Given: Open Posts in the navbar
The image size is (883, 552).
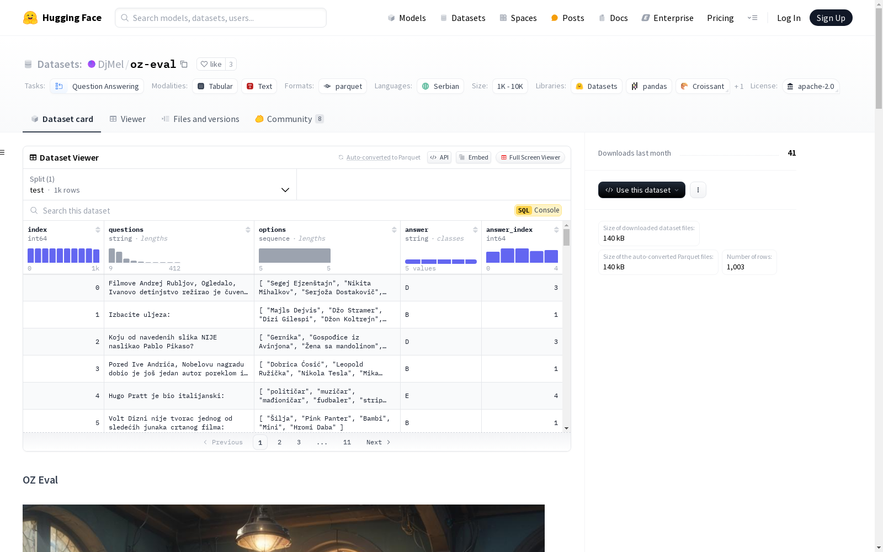Looking at the screenshot, I should [x=567, y=18].
